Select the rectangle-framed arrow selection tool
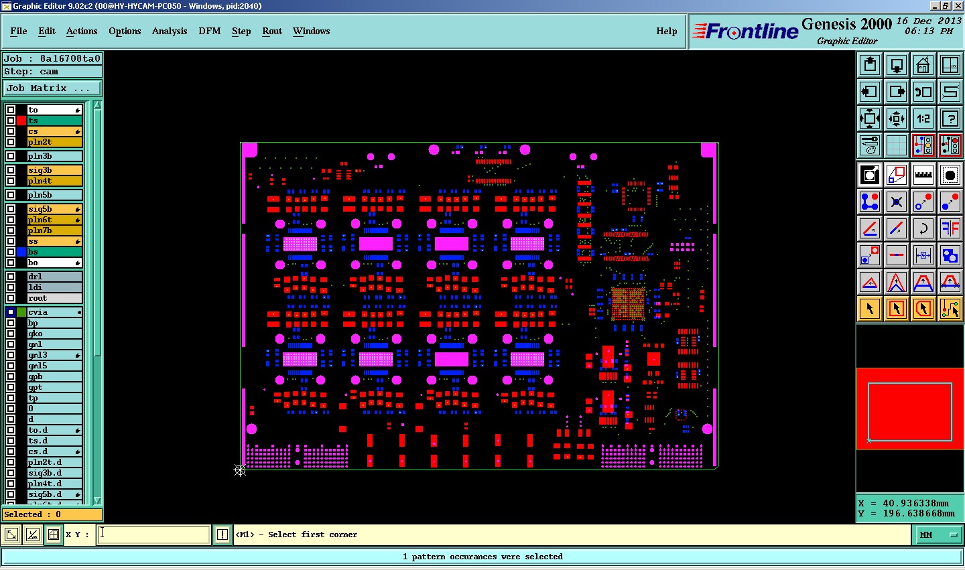Viewport: 965px width, 570px height. (897, 309)
